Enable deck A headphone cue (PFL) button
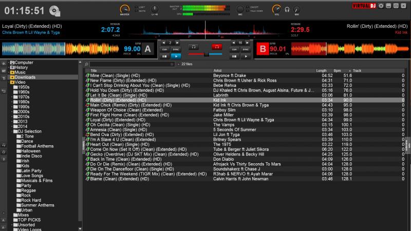 coord(194,47)
